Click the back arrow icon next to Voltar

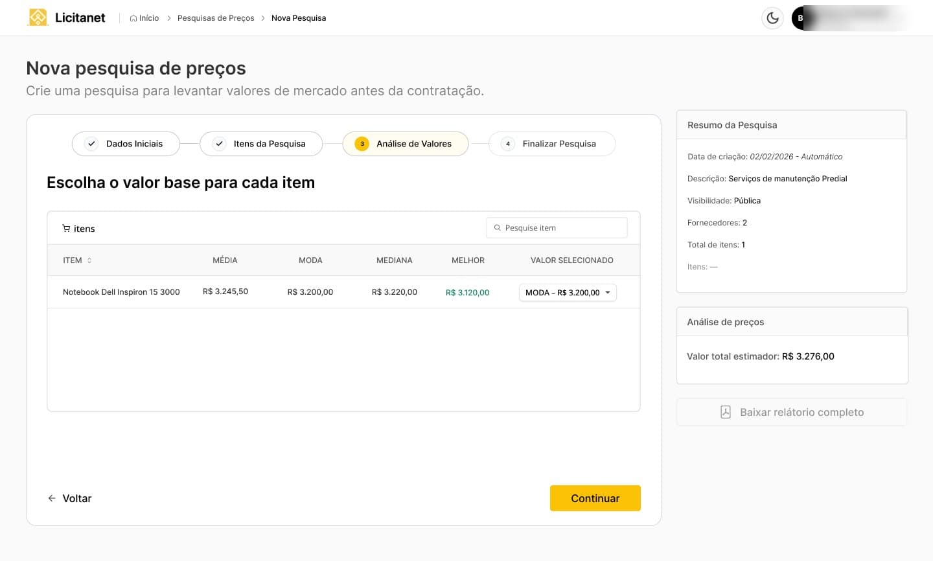[52, 498]
